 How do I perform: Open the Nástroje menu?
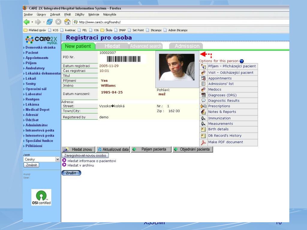tap(94, 14)
